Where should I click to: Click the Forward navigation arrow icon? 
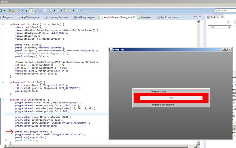(x=77, y=11)
